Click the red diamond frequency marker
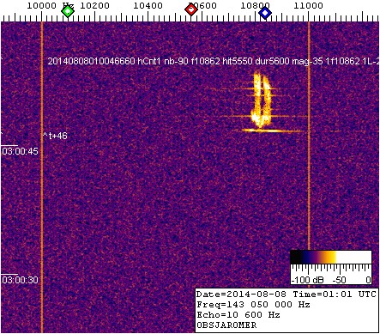380x334 pixels. coord(191,10)
